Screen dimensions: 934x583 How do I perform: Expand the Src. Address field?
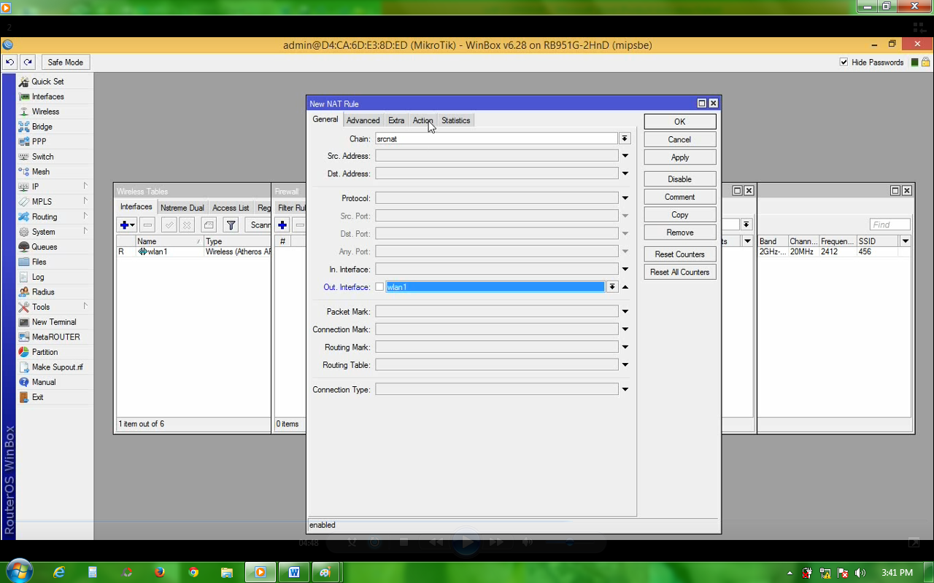pyautogui.click(x=625, y=156)
